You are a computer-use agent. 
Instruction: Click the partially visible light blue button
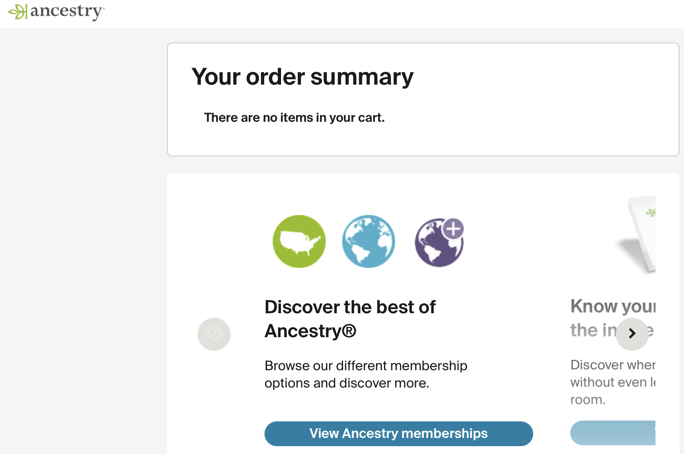click(x=613, y=433)
